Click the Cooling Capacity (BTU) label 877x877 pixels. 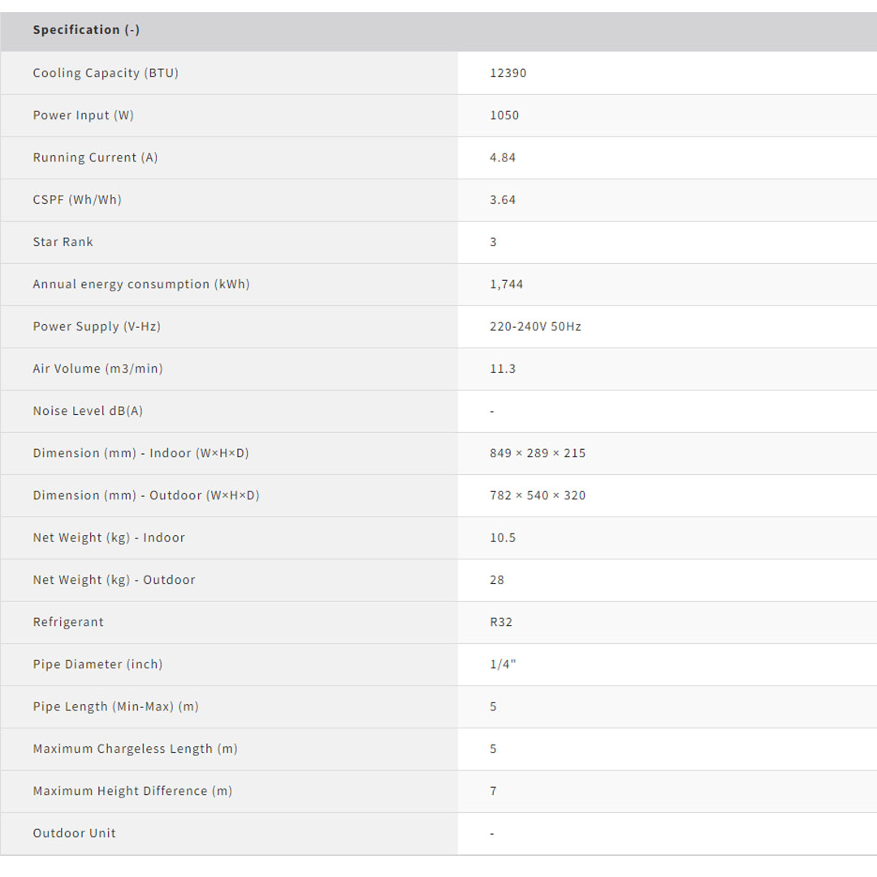[106, 73]
